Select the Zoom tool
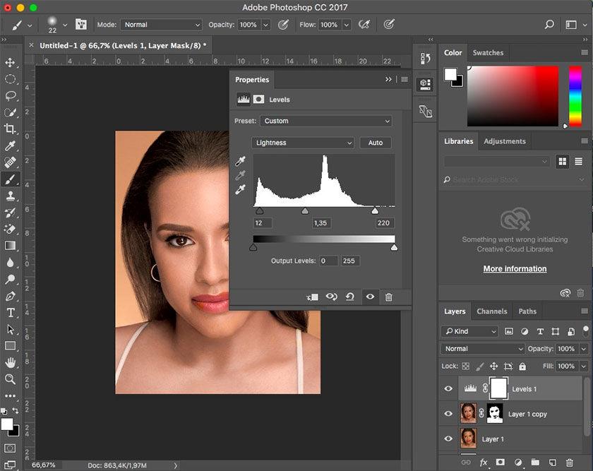The width and height of the screenshot is (593, 471). coord(11,379)
